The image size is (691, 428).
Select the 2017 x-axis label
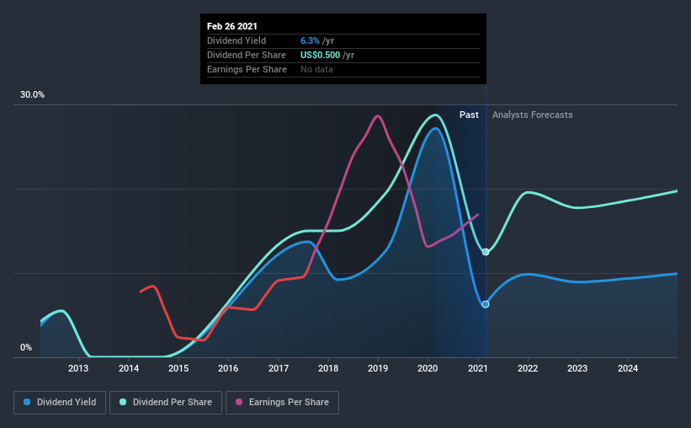point(279,368)
